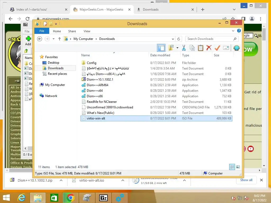Image resolution: width=271 pixels, height=203 pixels.
Task: Open the File ribbon tab
Action: click(42, 31)
